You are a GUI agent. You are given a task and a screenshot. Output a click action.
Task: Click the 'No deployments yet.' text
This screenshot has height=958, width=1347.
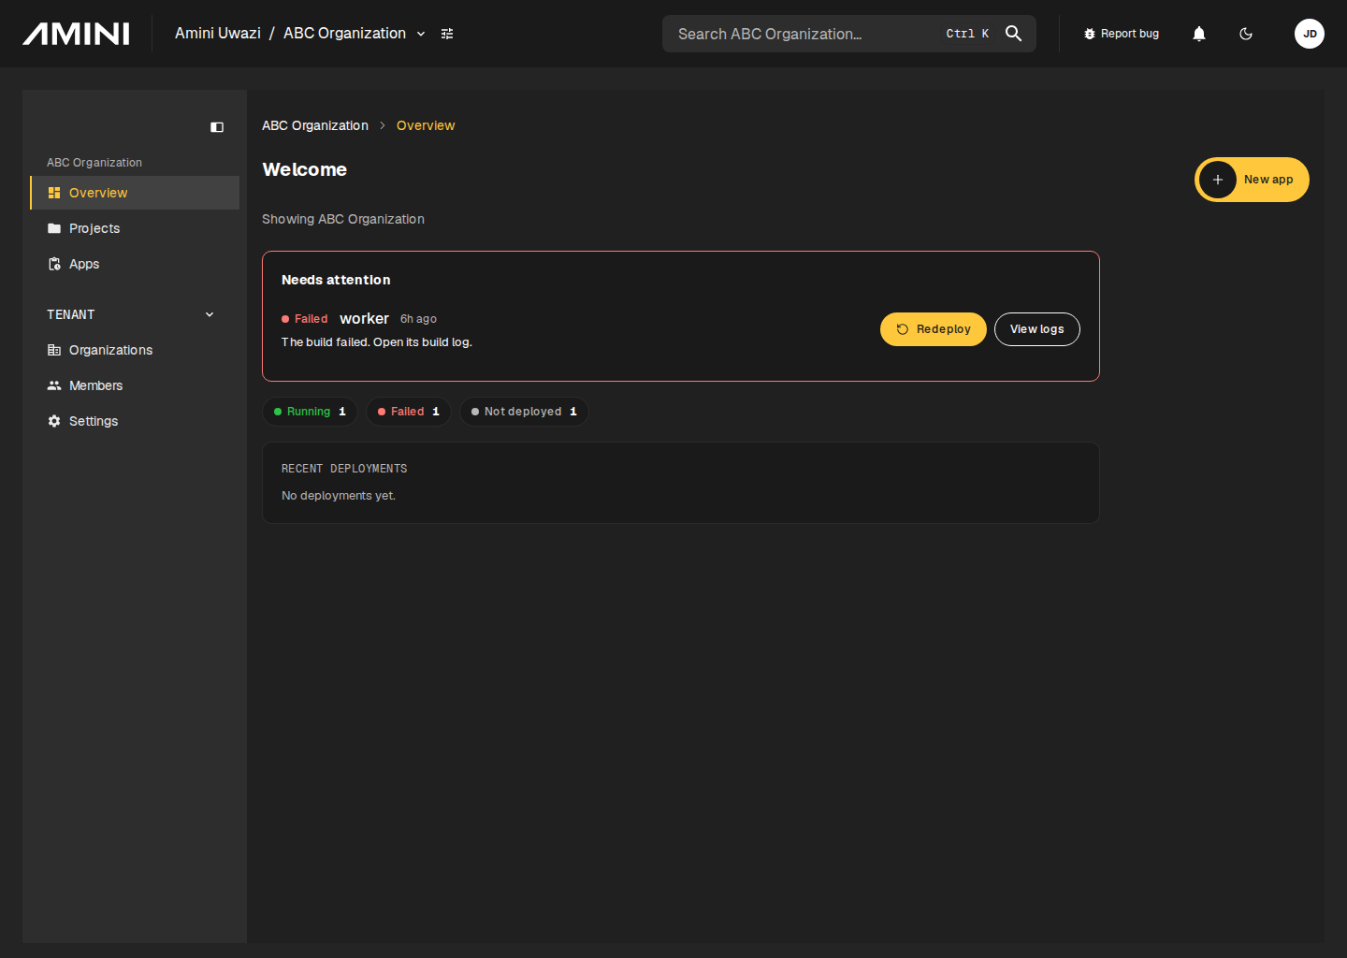(x=339, y=496)
